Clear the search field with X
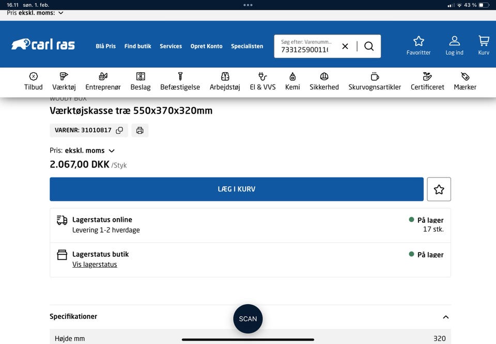 [345, 46]
